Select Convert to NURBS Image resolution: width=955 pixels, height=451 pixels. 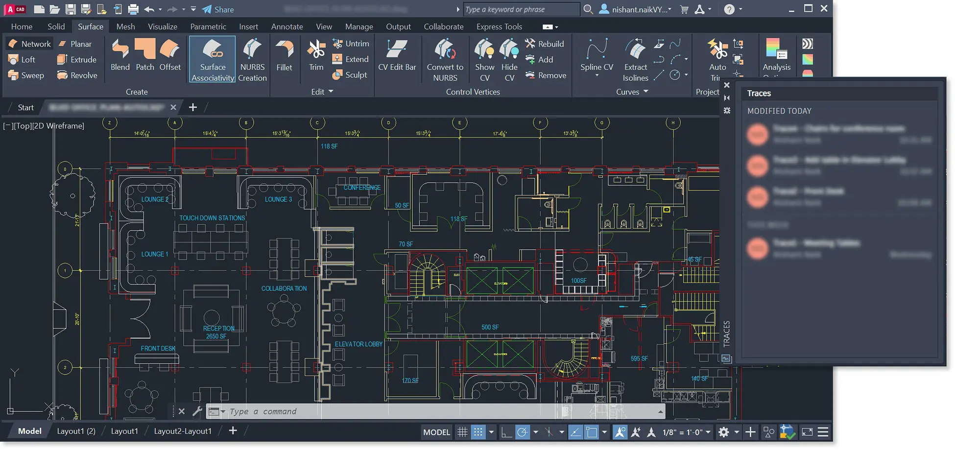[x=445, y=60]
